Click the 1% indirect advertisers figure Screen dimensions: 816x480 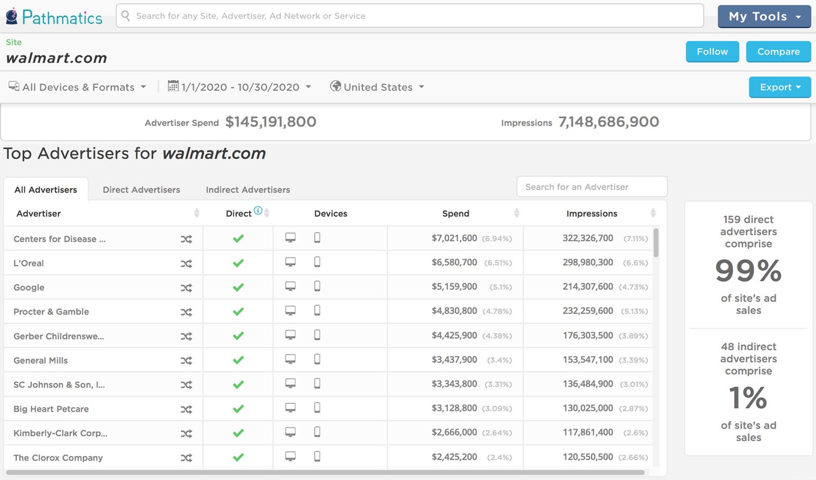[749, 397]
